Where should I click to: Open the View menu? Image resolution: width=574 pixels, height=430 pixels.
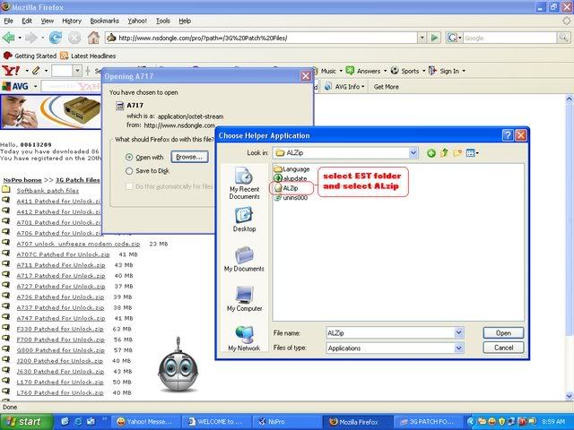(x=48, y=21)
